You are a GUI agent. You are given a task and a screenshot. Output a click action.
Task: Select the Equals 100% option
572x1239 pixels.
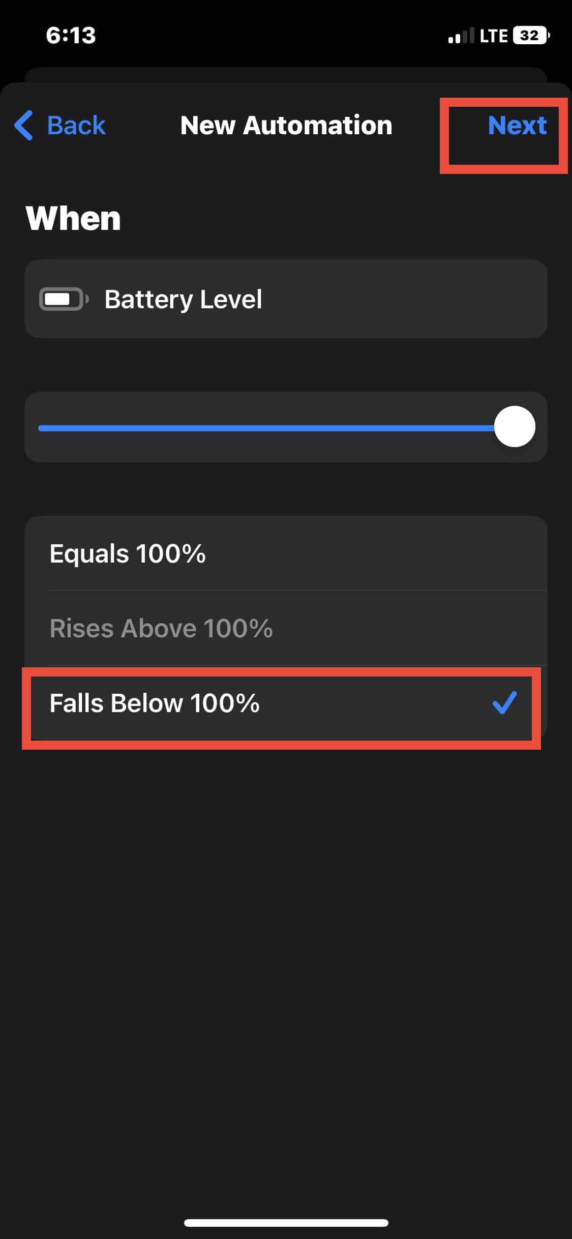(128, 553)
